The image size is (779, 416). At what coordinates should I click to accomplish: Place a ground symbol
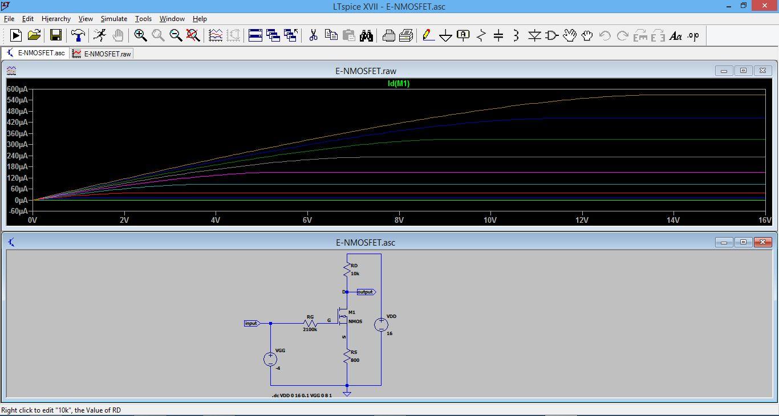(x=445, y=35)
